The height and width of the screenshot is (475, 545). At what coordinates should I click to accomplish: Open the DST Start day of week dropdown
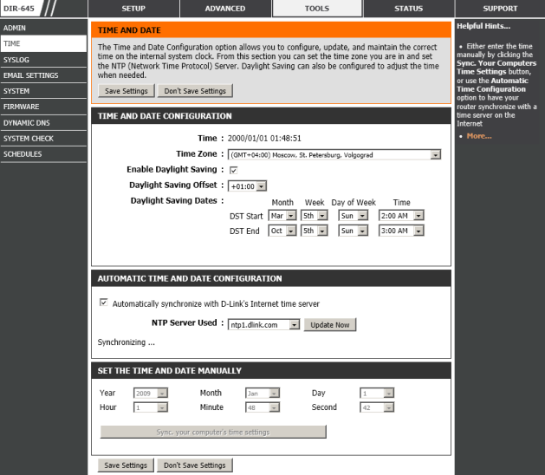tap(354, 216)
